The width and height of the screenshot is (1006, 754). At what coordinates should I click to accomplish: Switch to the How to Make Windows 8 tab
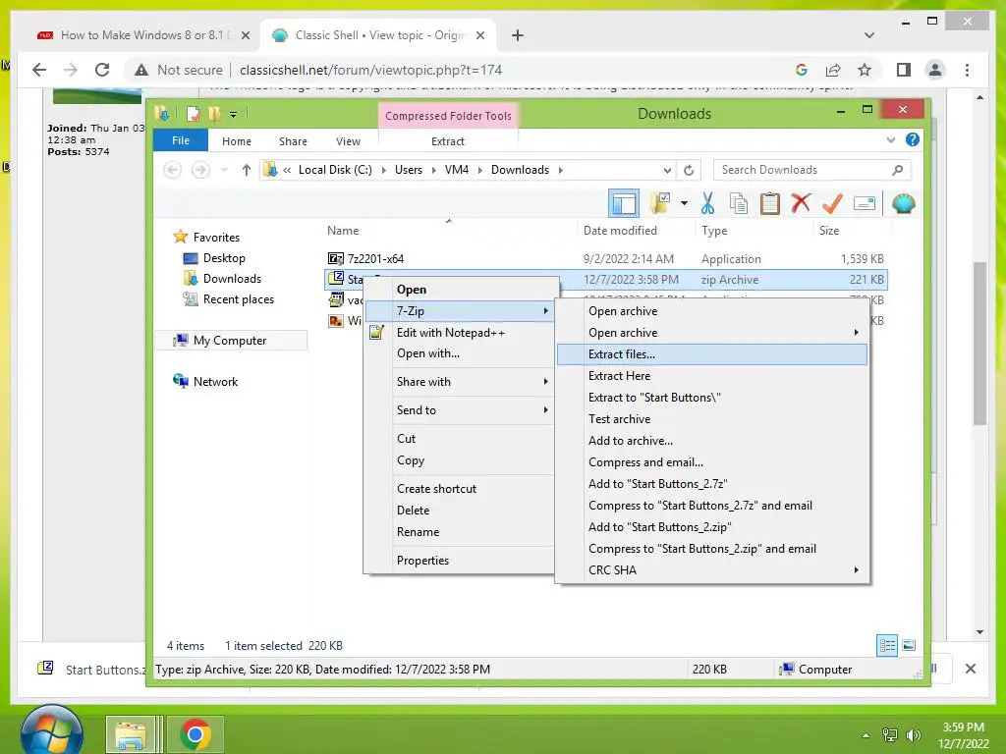[x=142, y=35]
